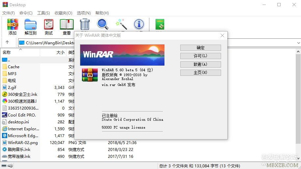Image resolution: width=301 pixels, height=169 pixels.
Task: Click the 主页(H) button
Action: click(200, 73)
